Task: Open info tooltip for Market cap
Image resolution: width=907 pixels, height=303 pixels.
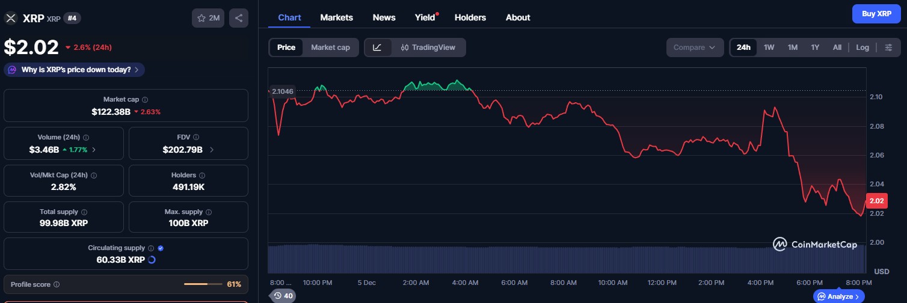Action: coord(145,100)
